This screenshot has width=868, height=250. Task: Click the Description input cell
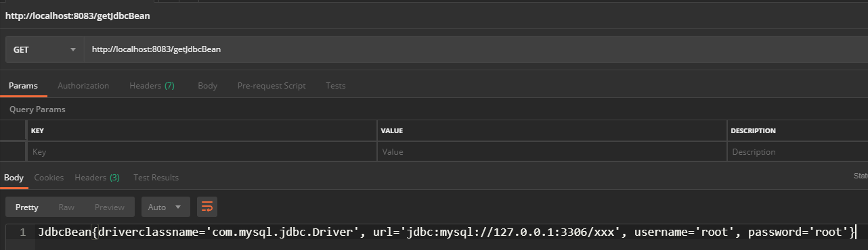[798, 152]
